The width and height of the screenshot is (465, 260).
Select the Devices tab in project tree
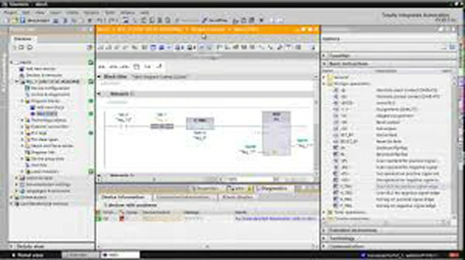[23, 39]
